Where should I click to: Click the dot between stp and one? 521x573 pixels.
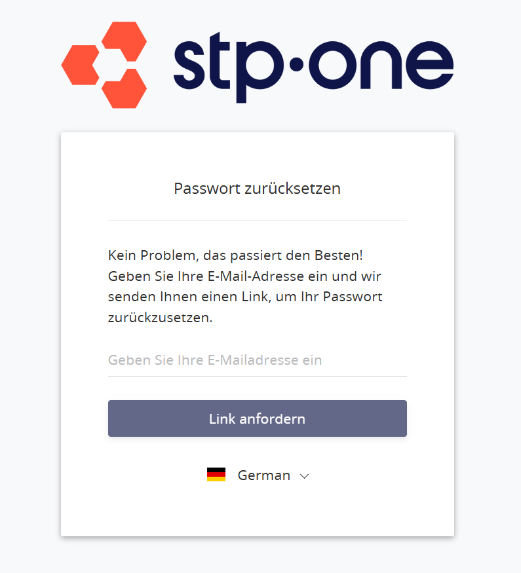click(296, 64)
